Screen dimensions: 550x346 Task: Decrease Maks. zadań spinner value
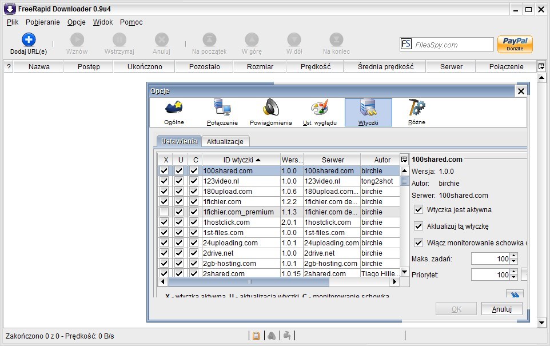point(514,261)
